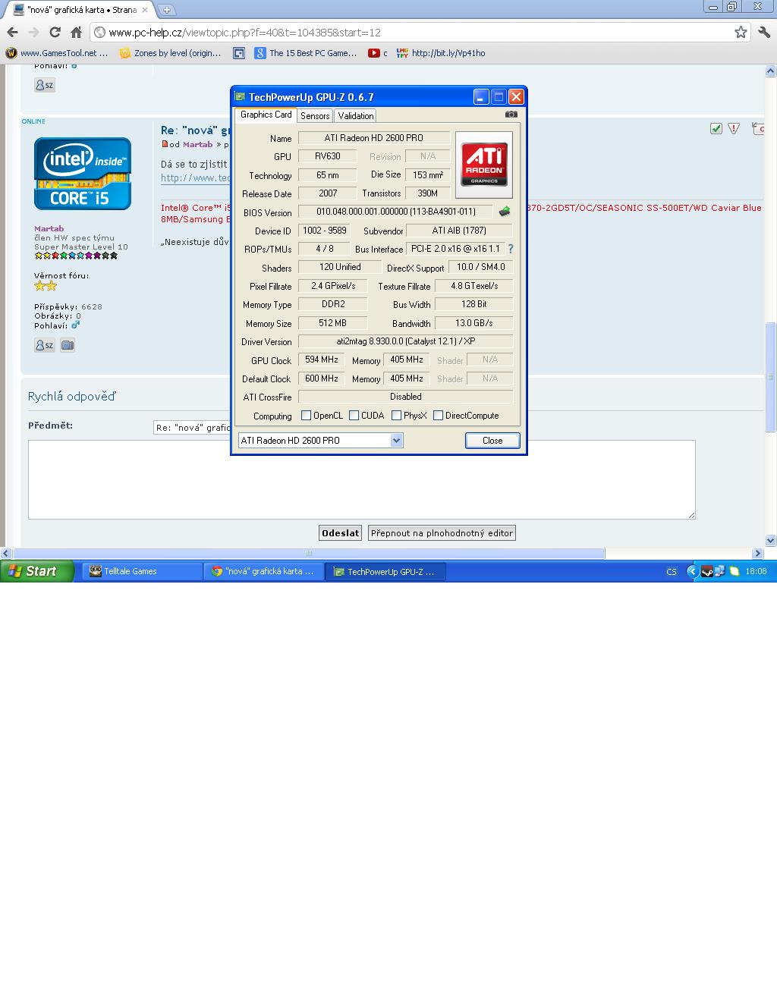This screenshot has height=983, width=777.
Task: Open the Chrome wrench settings menu
Action: click(764, 32)
